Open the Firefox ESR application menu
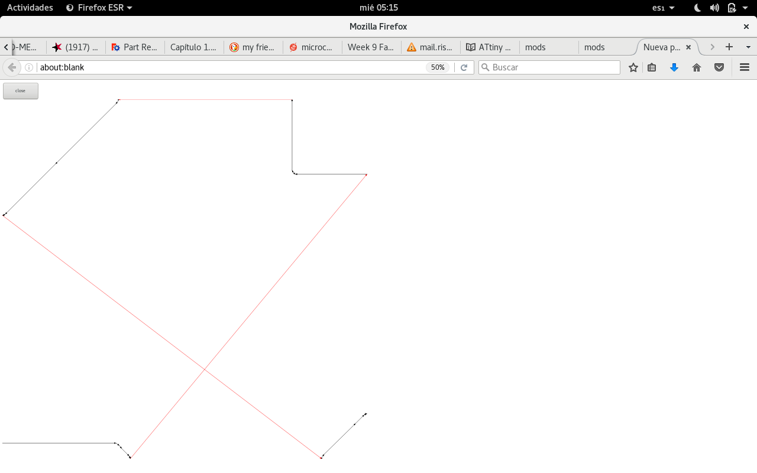The image size is (757, 473). pos(99,8)
